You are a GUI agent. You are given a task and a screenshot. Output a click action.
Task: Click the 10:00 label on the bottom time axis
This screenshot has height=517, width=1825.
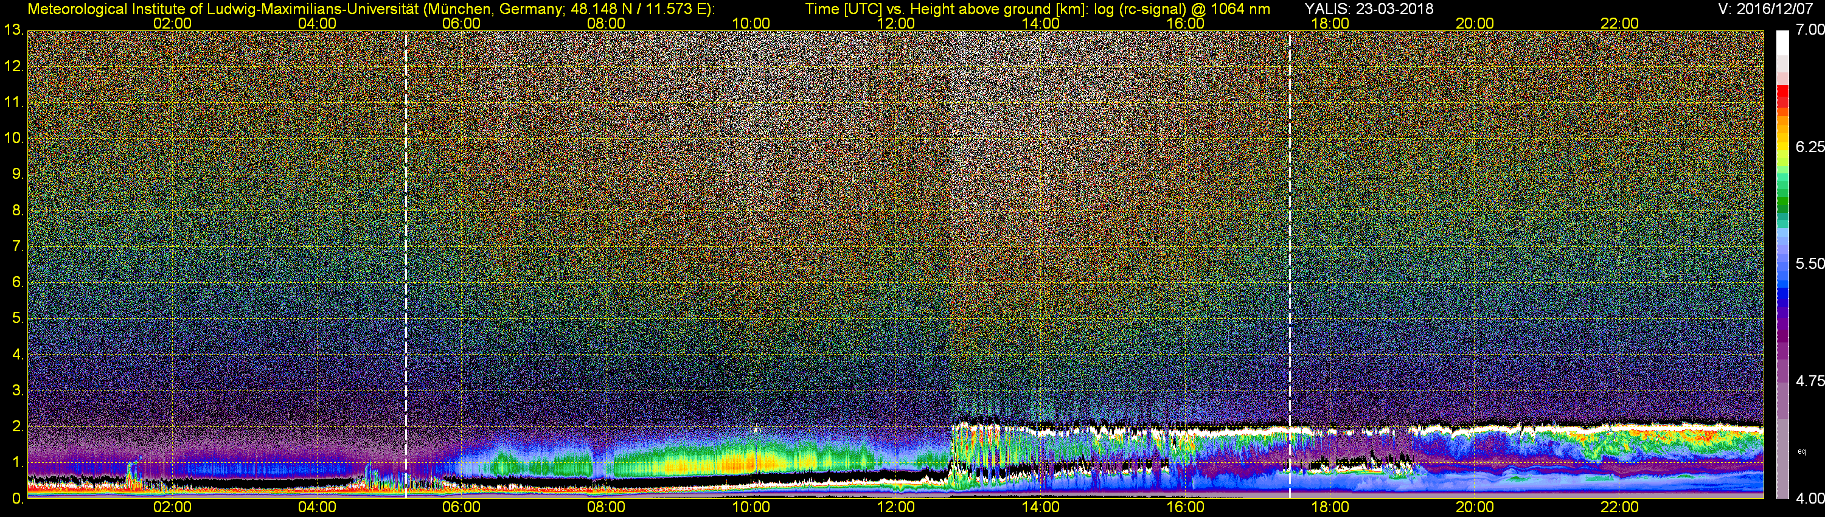tap(751, 507)
